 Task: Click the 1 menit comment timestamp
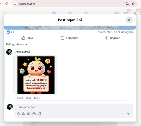(x=19, y=98)
